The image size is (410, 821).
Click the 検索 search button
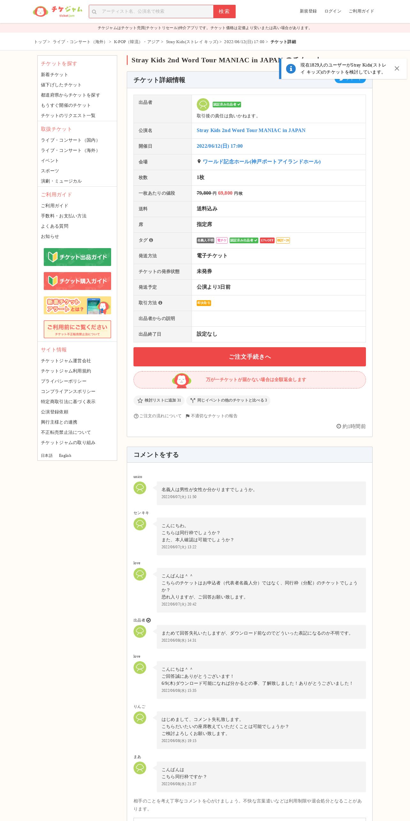tap(224, 12)
